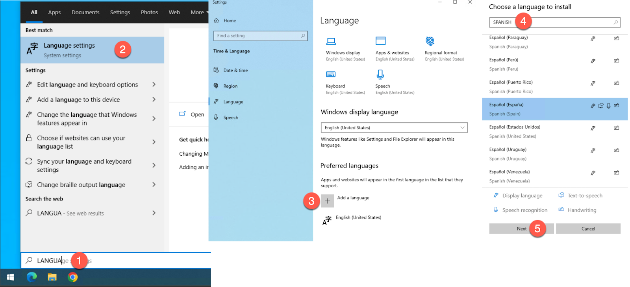Click the Windows display monitor icon
This screenshot has height=287, width=630.
331,41
